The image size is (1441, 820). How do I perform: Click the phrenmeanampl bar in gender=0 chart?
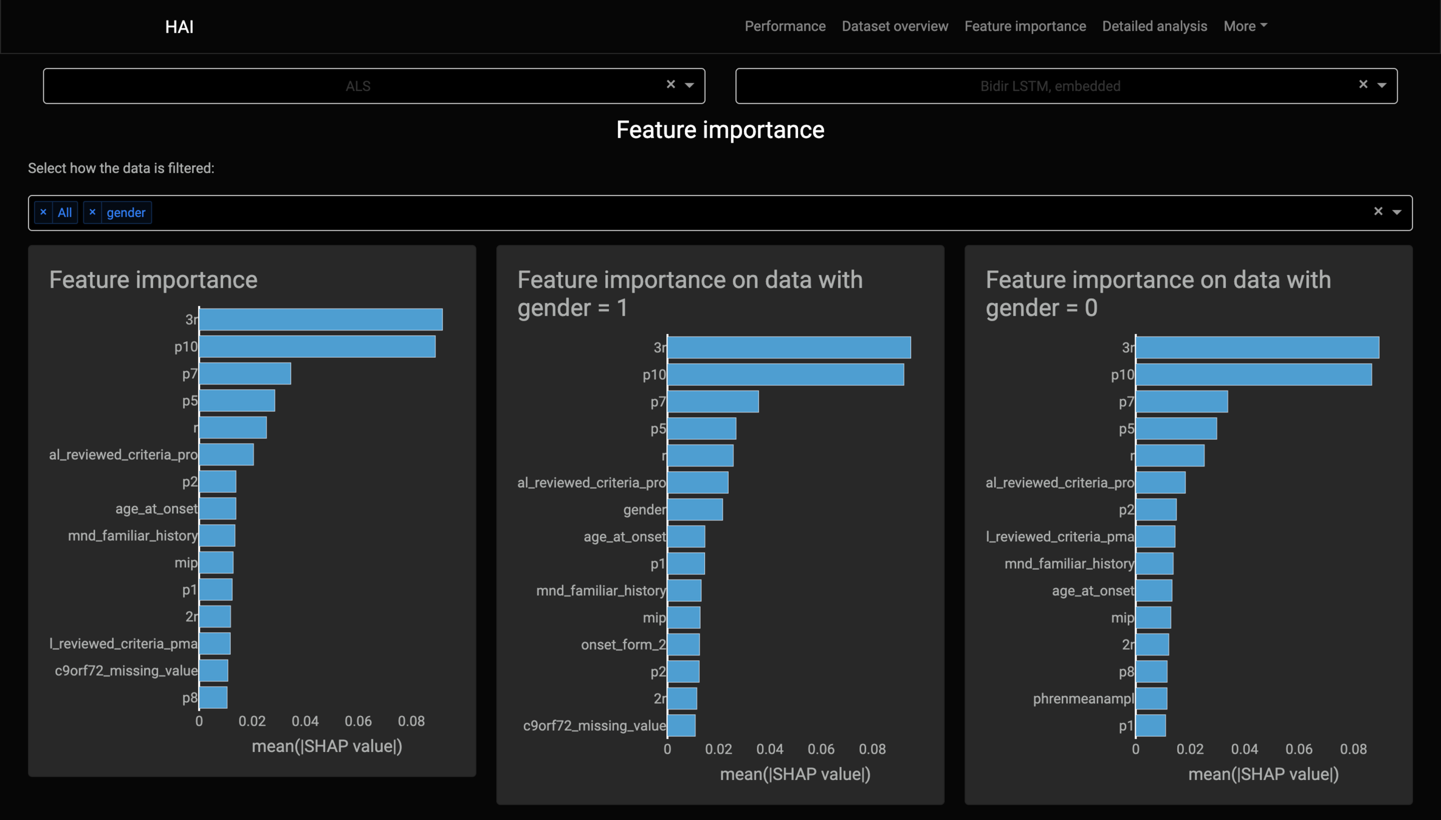[1151, 699]
